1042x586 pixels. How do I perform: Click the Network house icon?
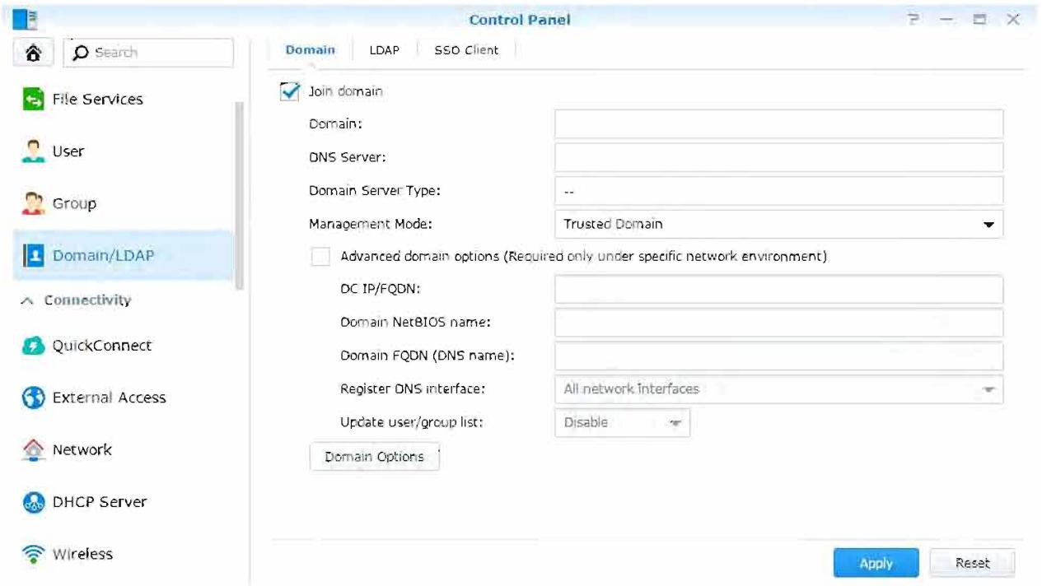(33, 450)
